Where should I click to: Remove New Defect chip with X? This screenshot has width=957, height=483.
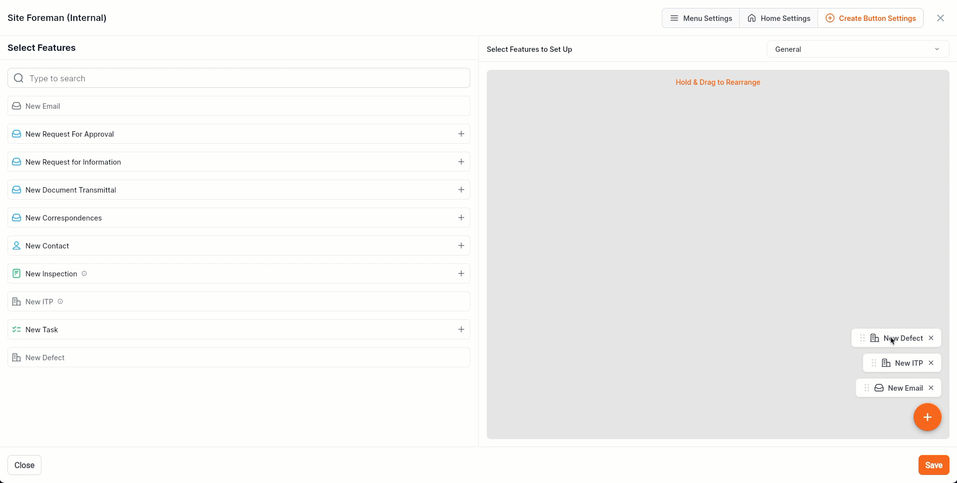931,338
